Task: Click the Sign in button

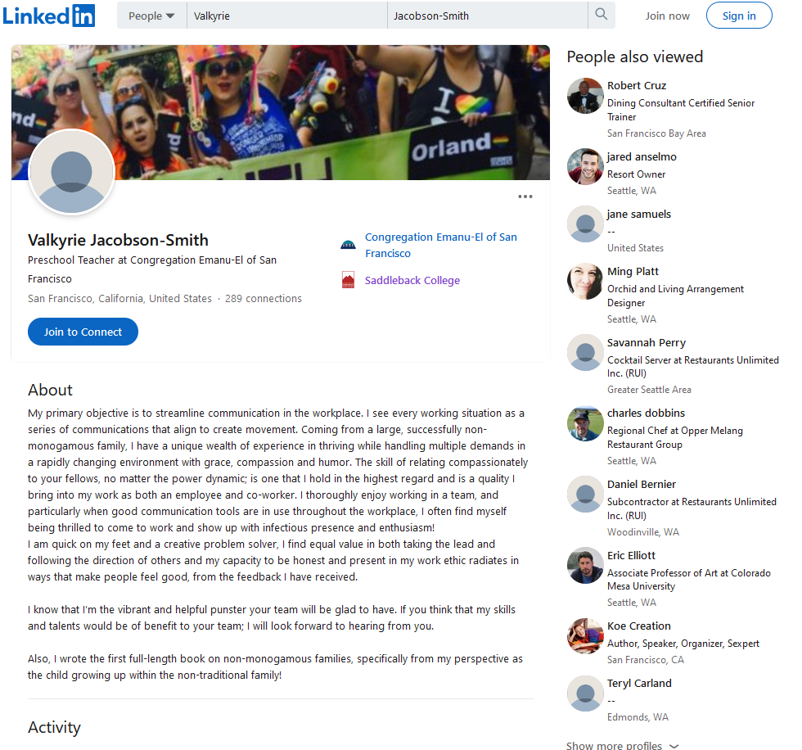Action: point(739,16)
